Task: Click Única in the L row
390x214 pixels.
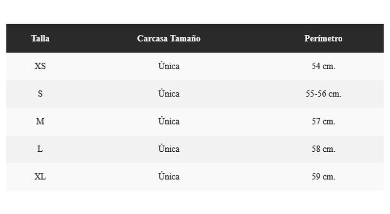Action: click(169, 149)
